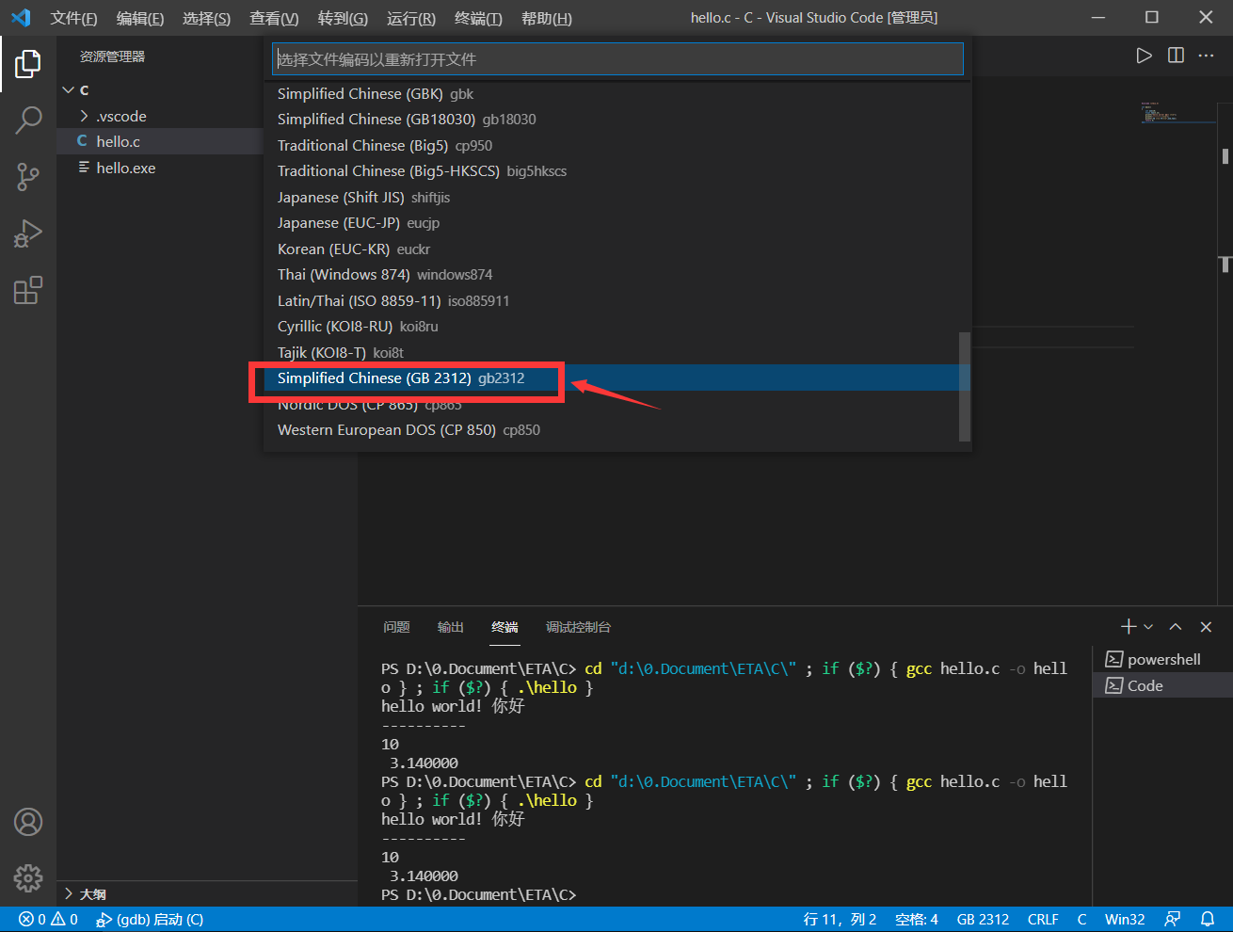Open the Accounts icon in activity bar
Screen dimensions: 1233x932
tap(28, 822)
